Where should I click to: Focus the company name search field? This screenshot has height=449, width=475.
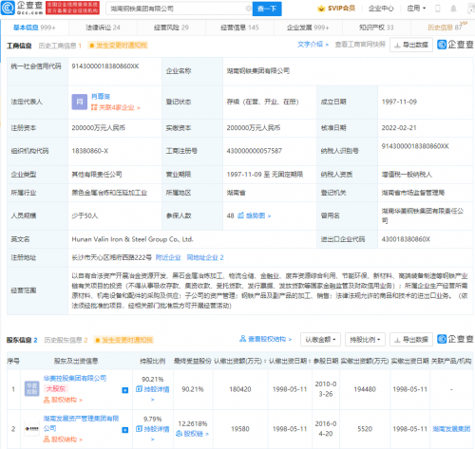[178, 9]
